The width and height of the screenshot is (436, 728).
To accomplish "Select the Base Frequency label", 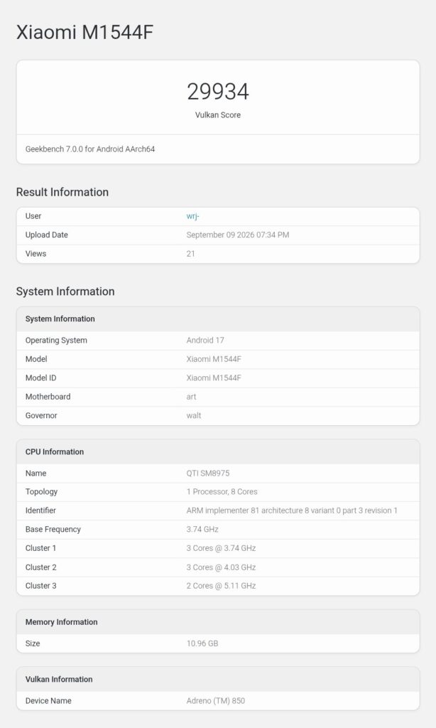I will 53,529.
